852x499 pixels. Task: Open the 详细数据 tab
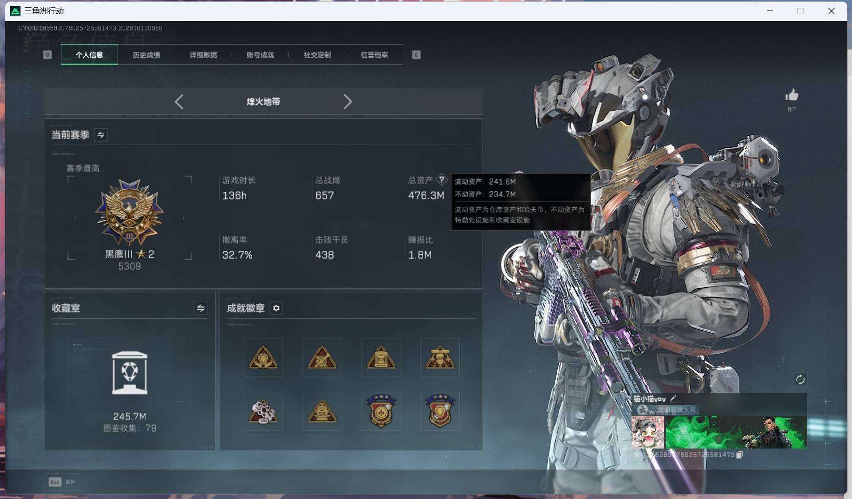click(x=203, y=55)
